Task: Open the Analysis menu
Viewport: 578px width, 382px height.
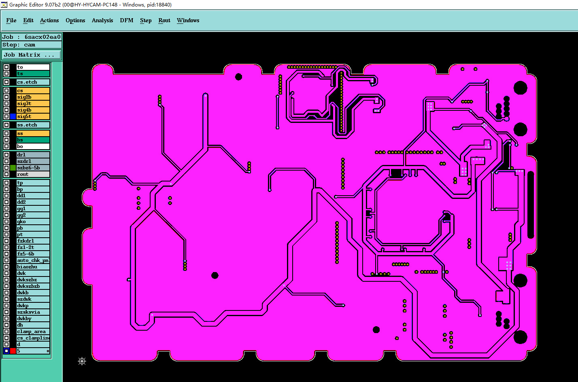Action: [102, 20]
